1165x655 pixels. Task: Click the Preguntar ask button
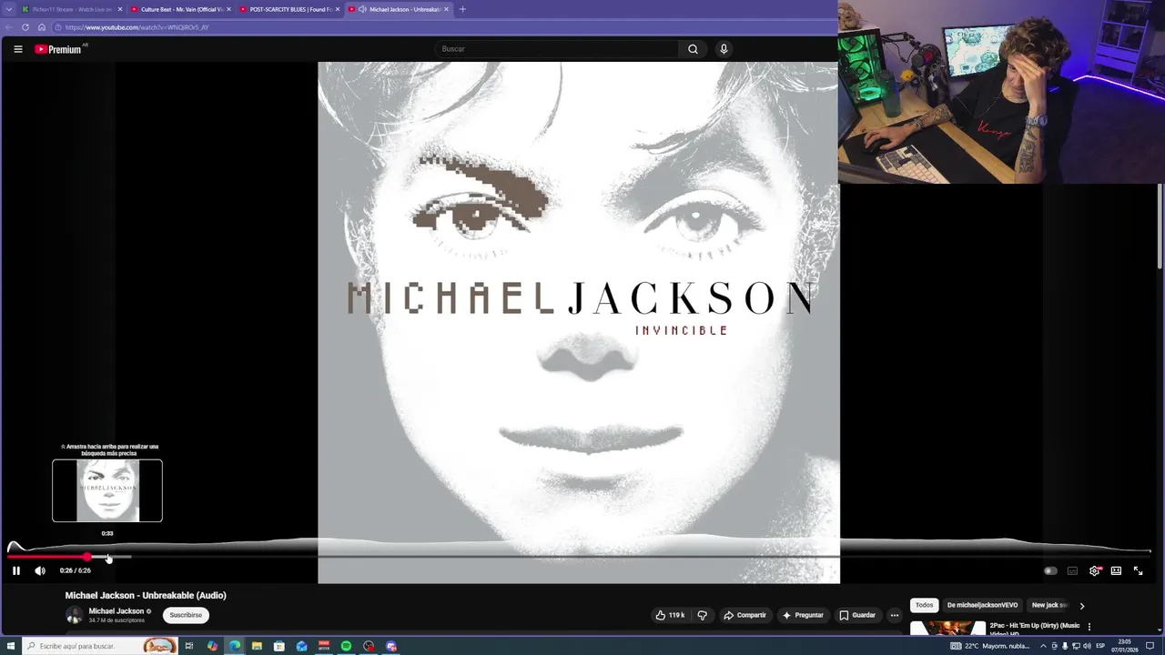coord(803,615)
